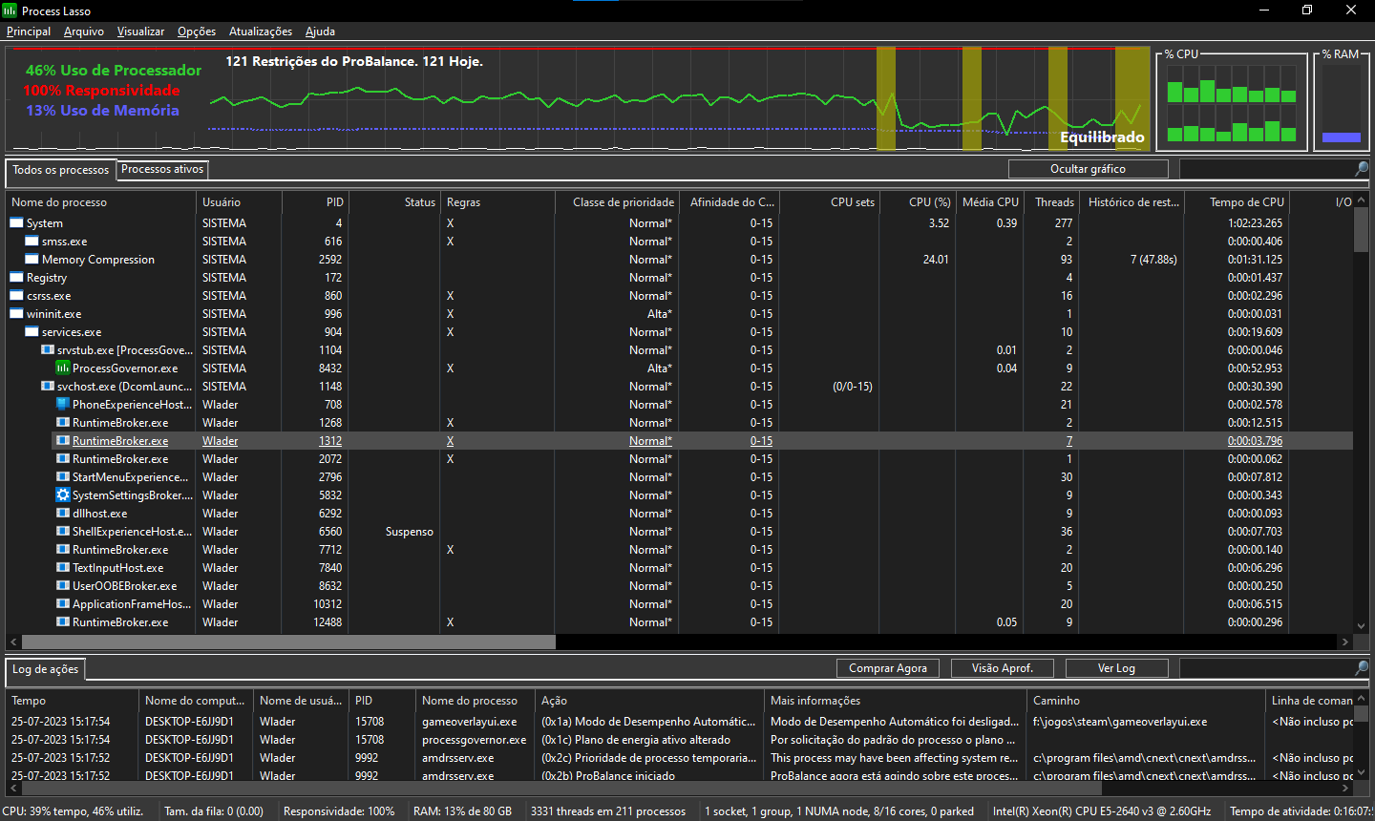The width and height of the screenshot is (1375, 821).
Task: Click the UserOOBEBroker.exe icon
Action: point(63,585)
